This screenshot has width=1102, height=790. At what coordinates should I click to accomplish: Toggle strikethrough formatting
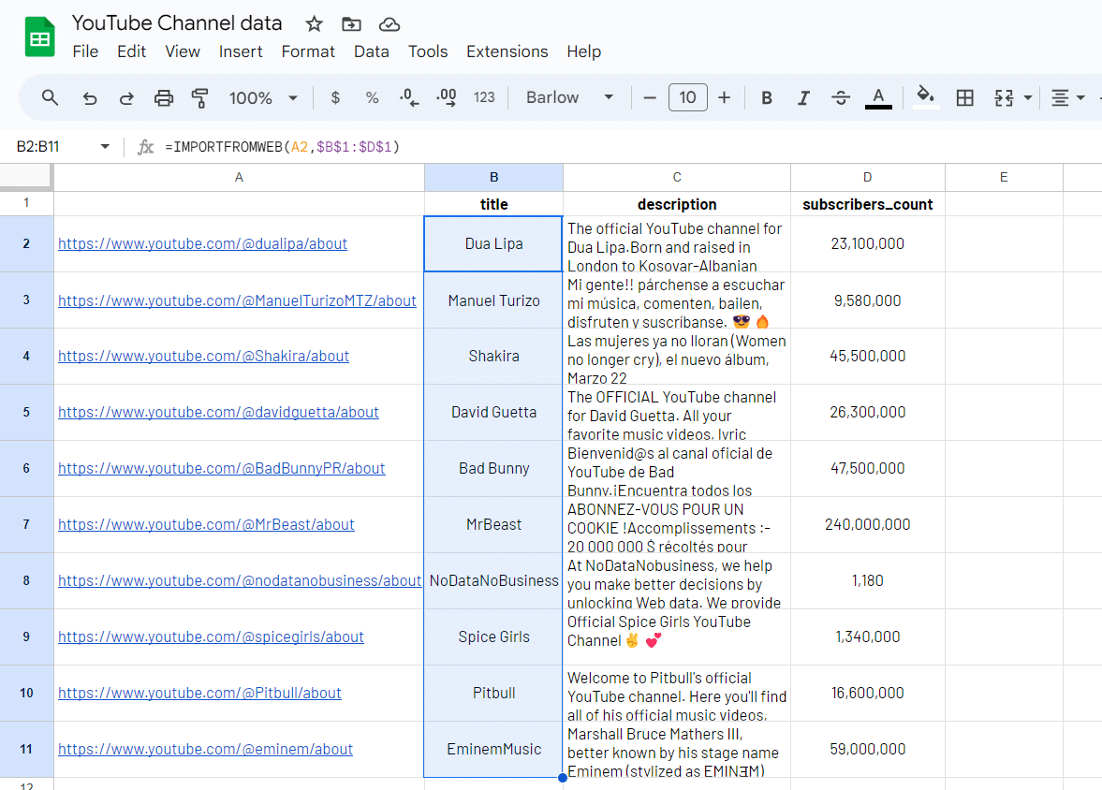pyautogui.click(x=841, y=97)
